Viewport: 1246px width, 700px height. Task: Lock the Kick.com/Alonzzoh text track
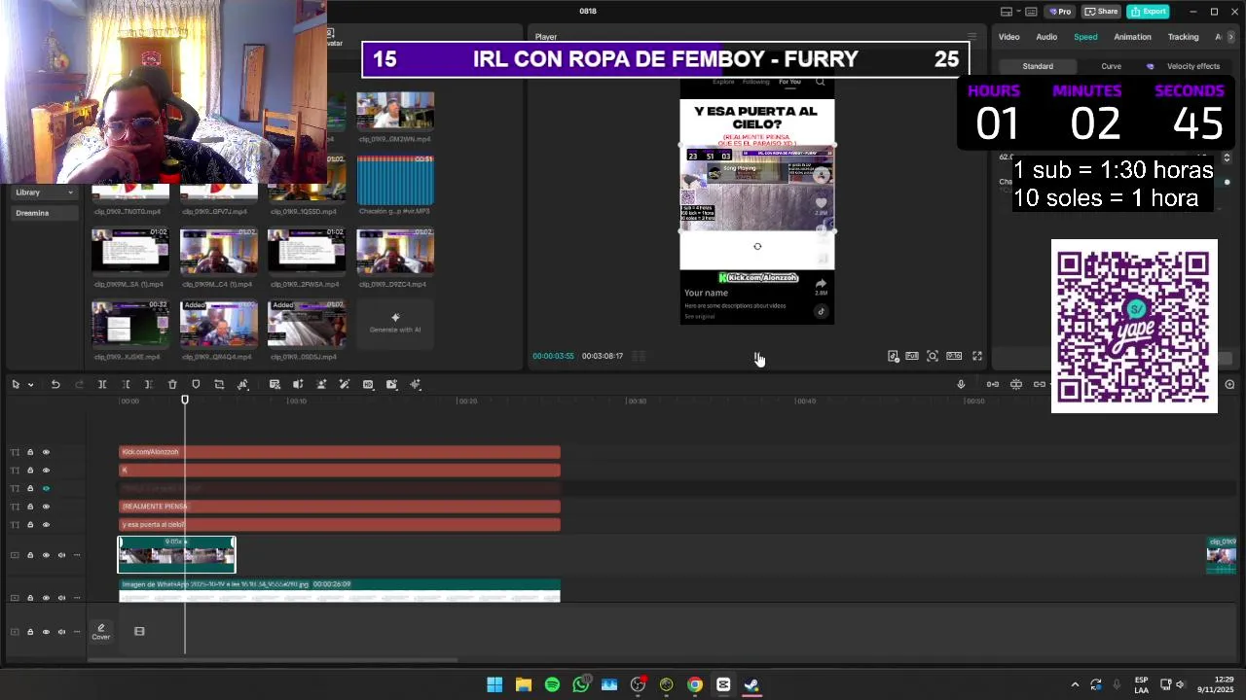coord(30,452)
